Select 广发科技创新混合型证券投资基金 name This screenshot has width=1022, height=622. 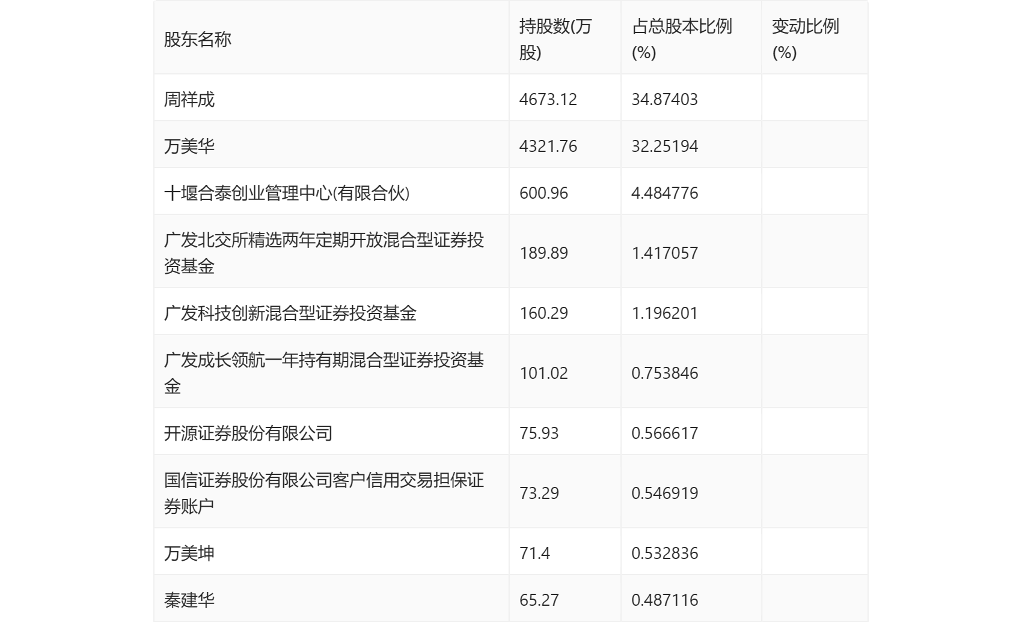[290, 313]
